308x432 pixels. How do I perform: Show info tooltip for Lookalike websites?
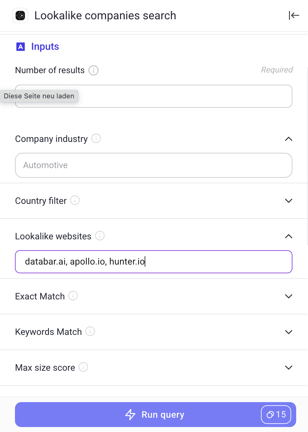100,236
